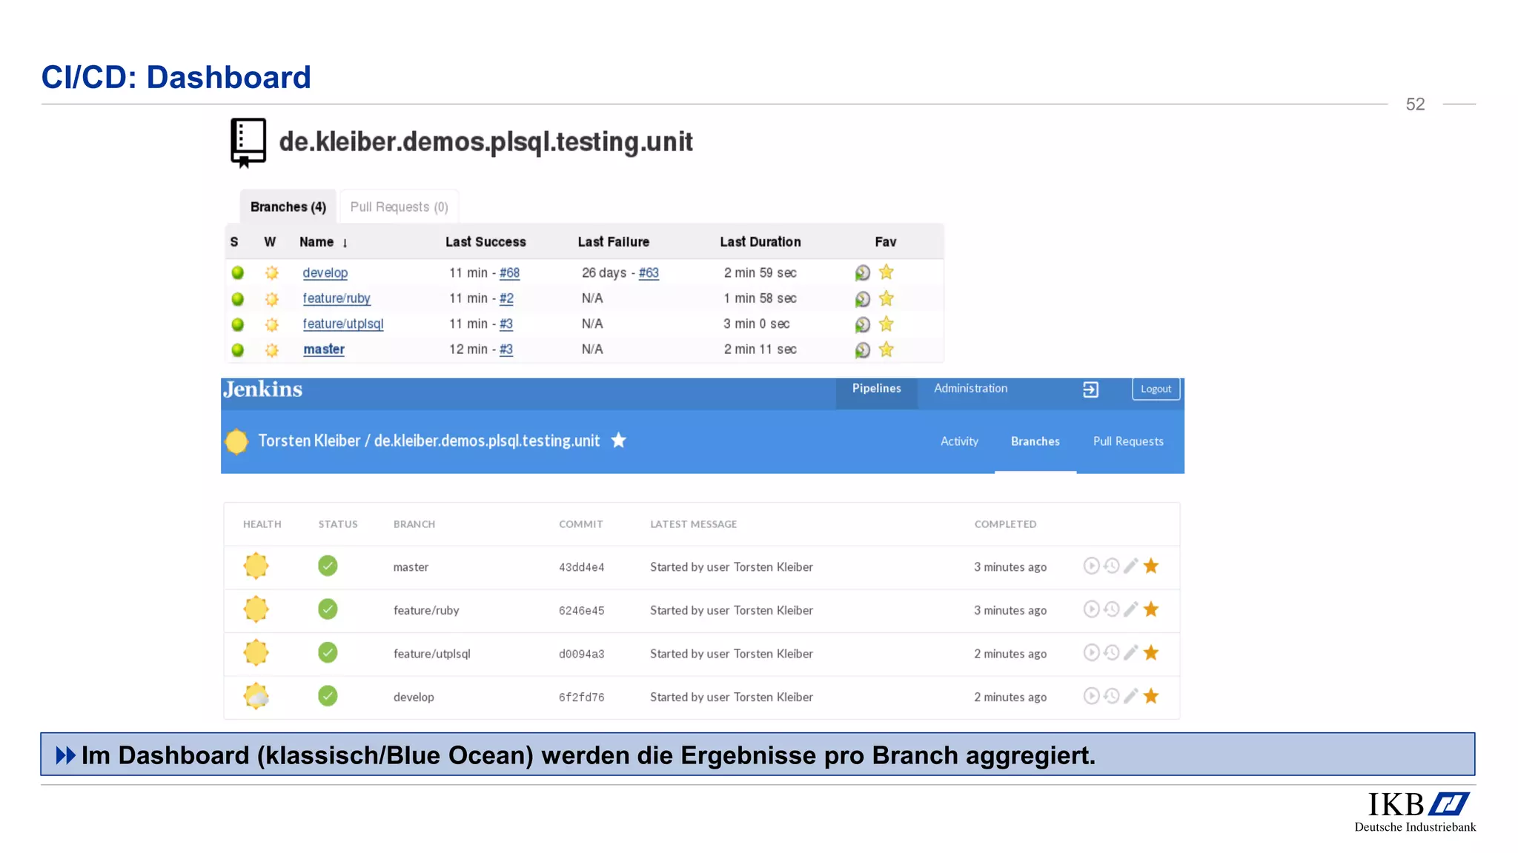The height and width of the screenshot is (853, 1518).
Task: Open develop branch link
Action: click(x=325, y=272)
